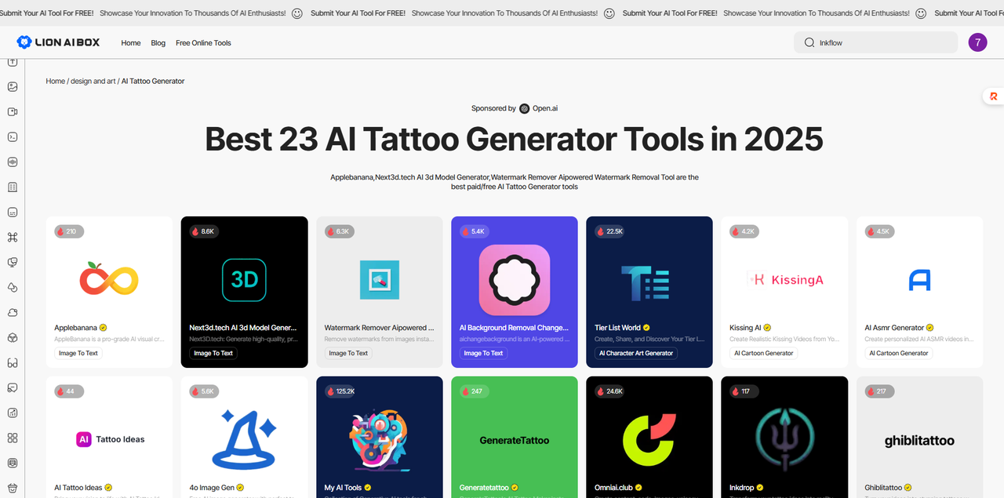Viewport: 1004px width, 498px height.
Task: Open Free Online Tools menu
Action: pos(203,43)
